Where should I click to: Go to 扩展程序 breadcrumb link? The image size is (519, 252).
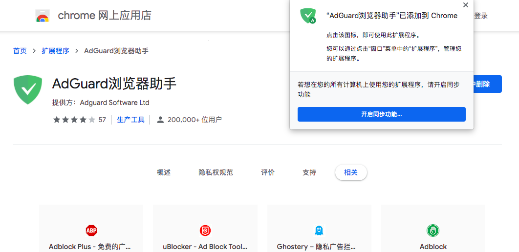pyautogui.click(x=55, y=51)
